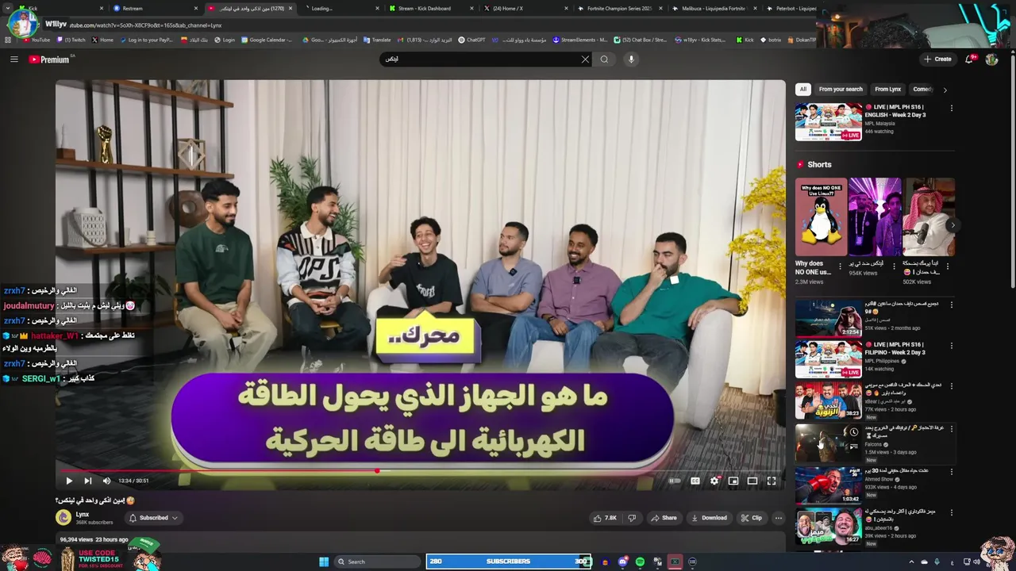
Task: Open Discord from the taskbar
Action: pyautogui.click(x=623, y=561)
